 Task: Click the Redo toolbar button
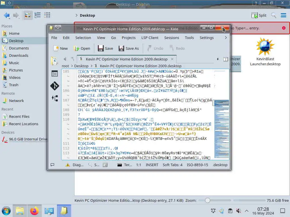click(177, 48)
